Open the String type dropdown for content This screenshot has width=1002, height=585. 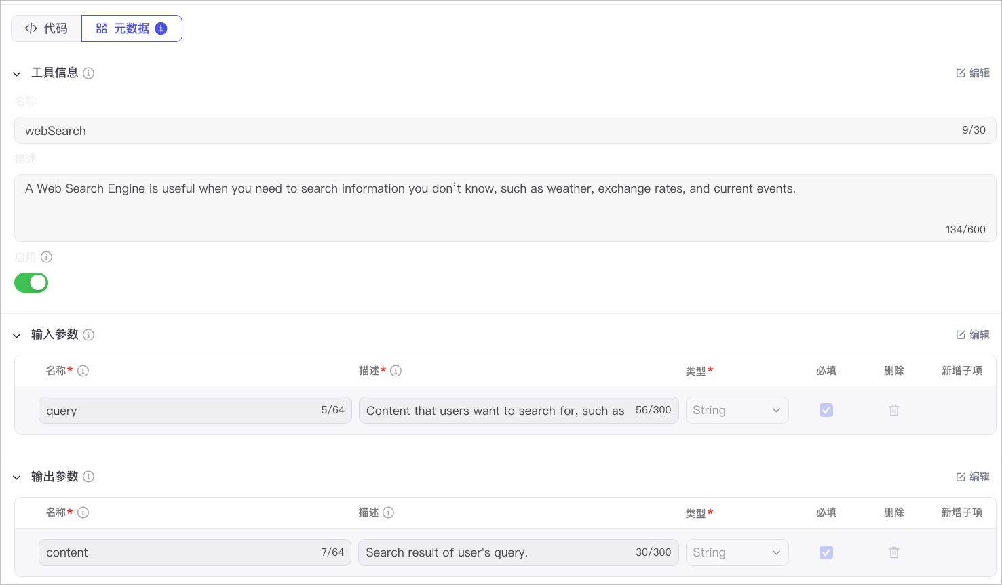pyautogui.click(x=737, y=552)
